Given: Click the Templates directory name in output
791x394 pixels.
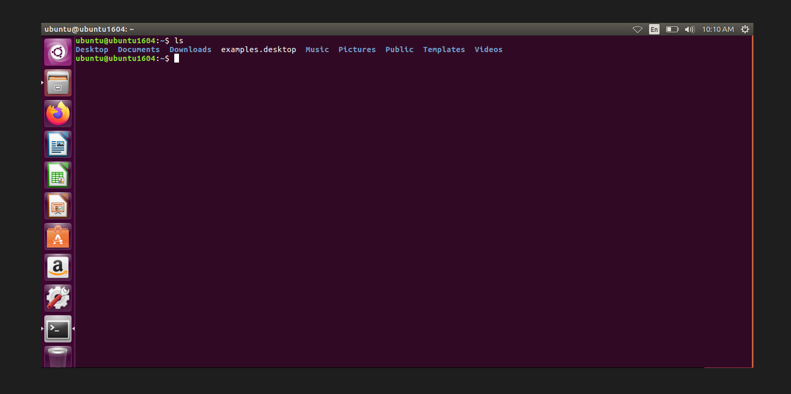Looking at the screenshot, I should [x=444, y=50].
